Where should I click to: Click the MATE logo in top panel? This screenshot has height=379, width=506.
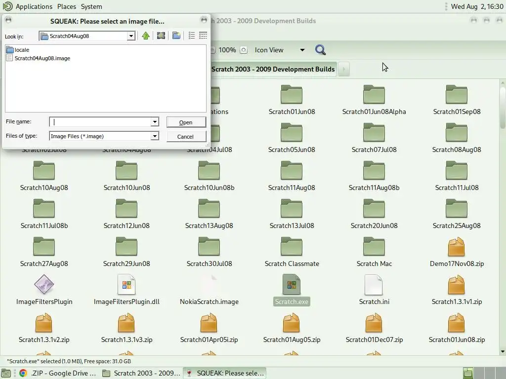pos(7,6)
